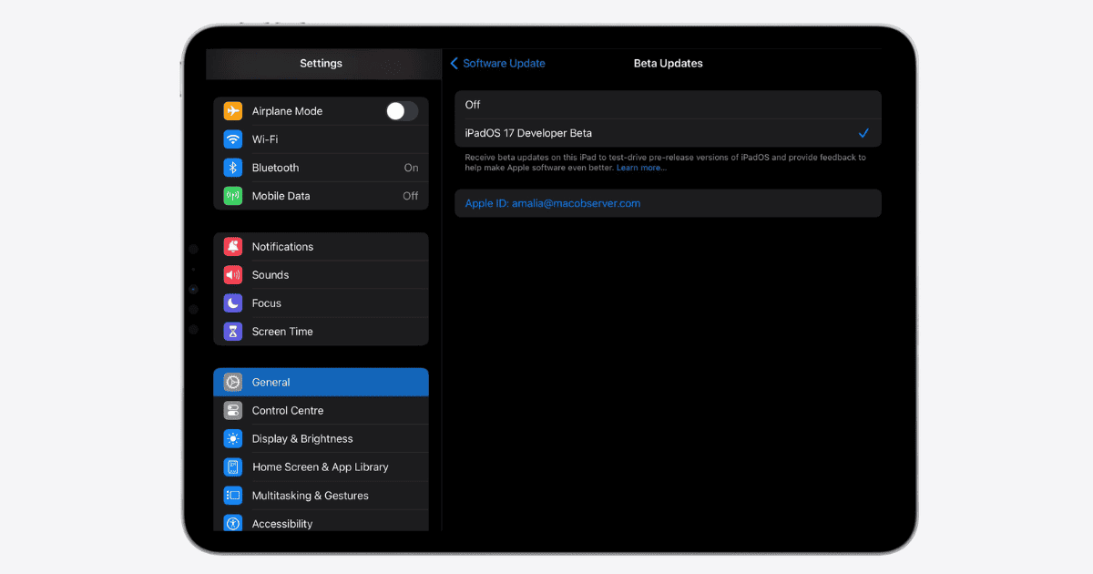
Task: Click the Learn more link
Action: [x=641, y=169]
